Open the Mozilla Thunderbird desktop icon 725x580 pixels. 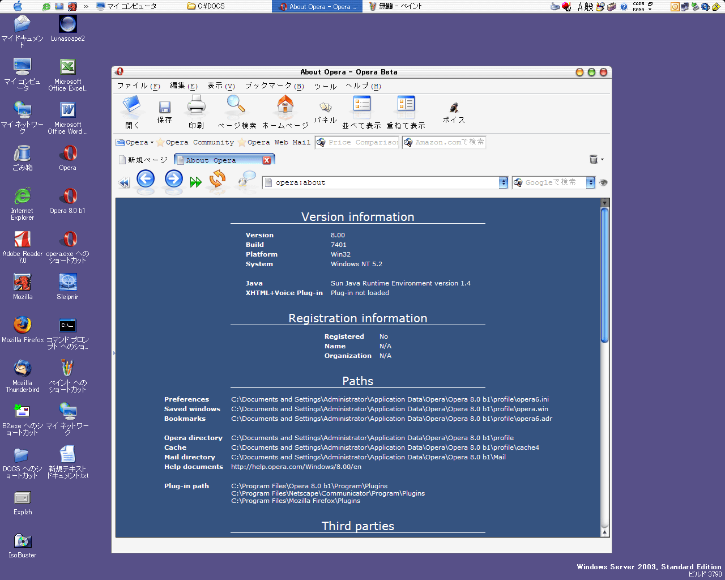pyautogui.click(x=23, y=376)
